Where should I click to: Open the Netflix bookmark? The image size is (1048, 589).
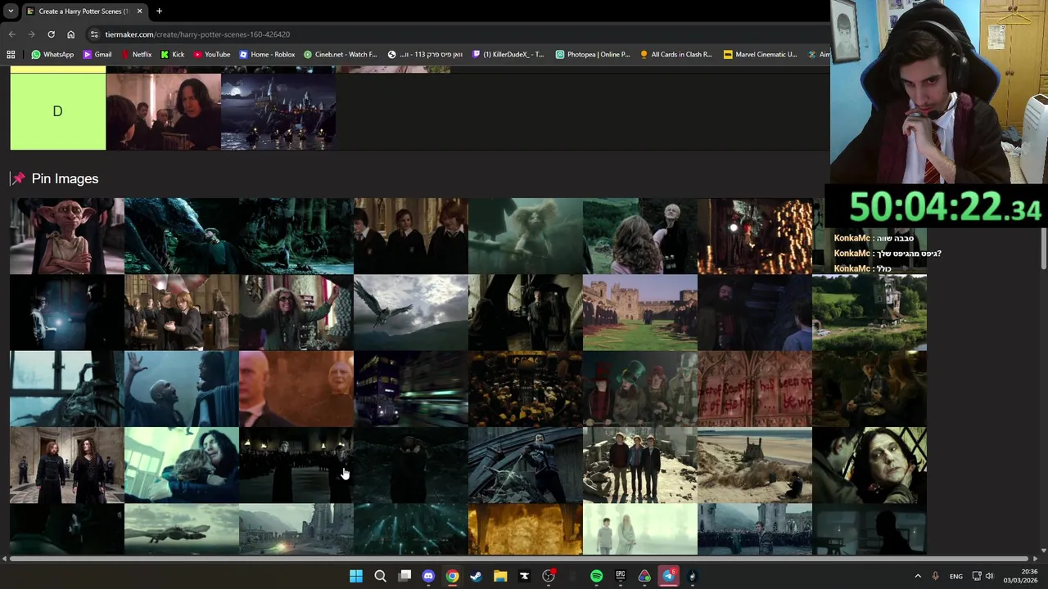[136, 54]
